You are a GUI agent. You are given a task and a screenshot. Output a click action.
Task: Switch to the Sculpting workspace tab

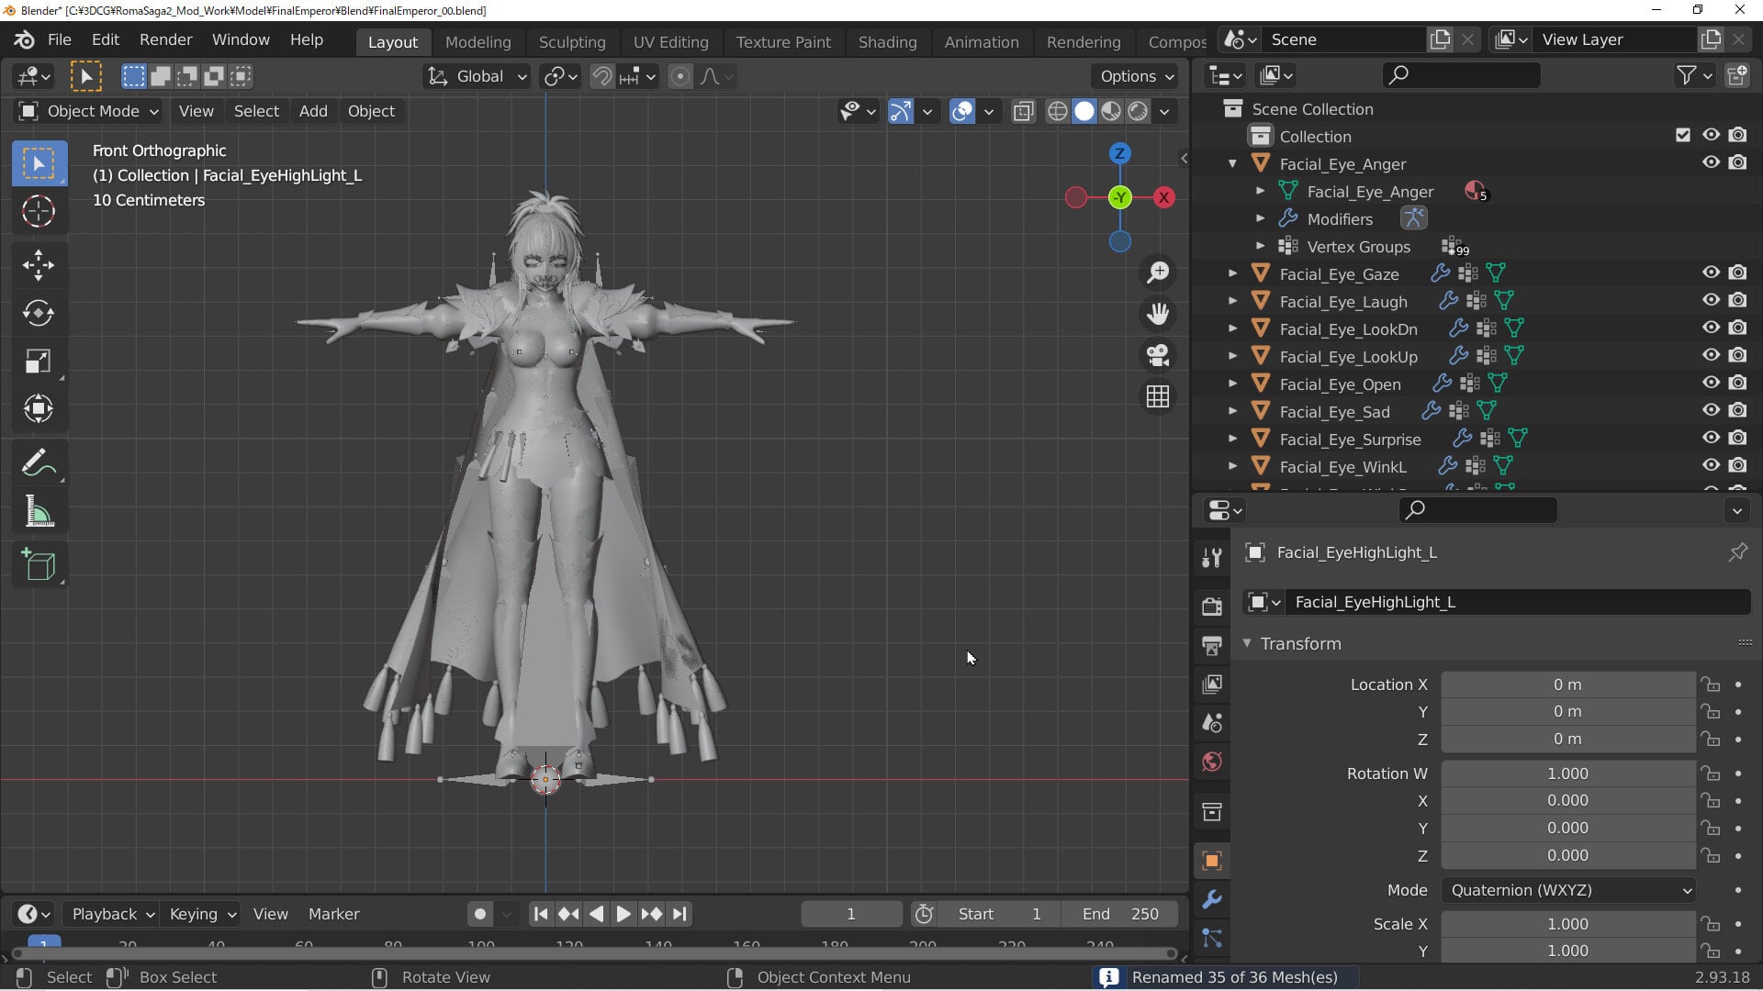click(571, 41)
